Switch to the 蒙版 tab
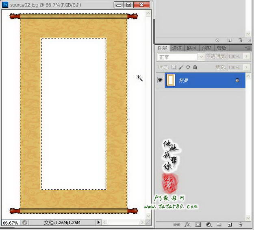The image size is (254, 230). point(221,48)
